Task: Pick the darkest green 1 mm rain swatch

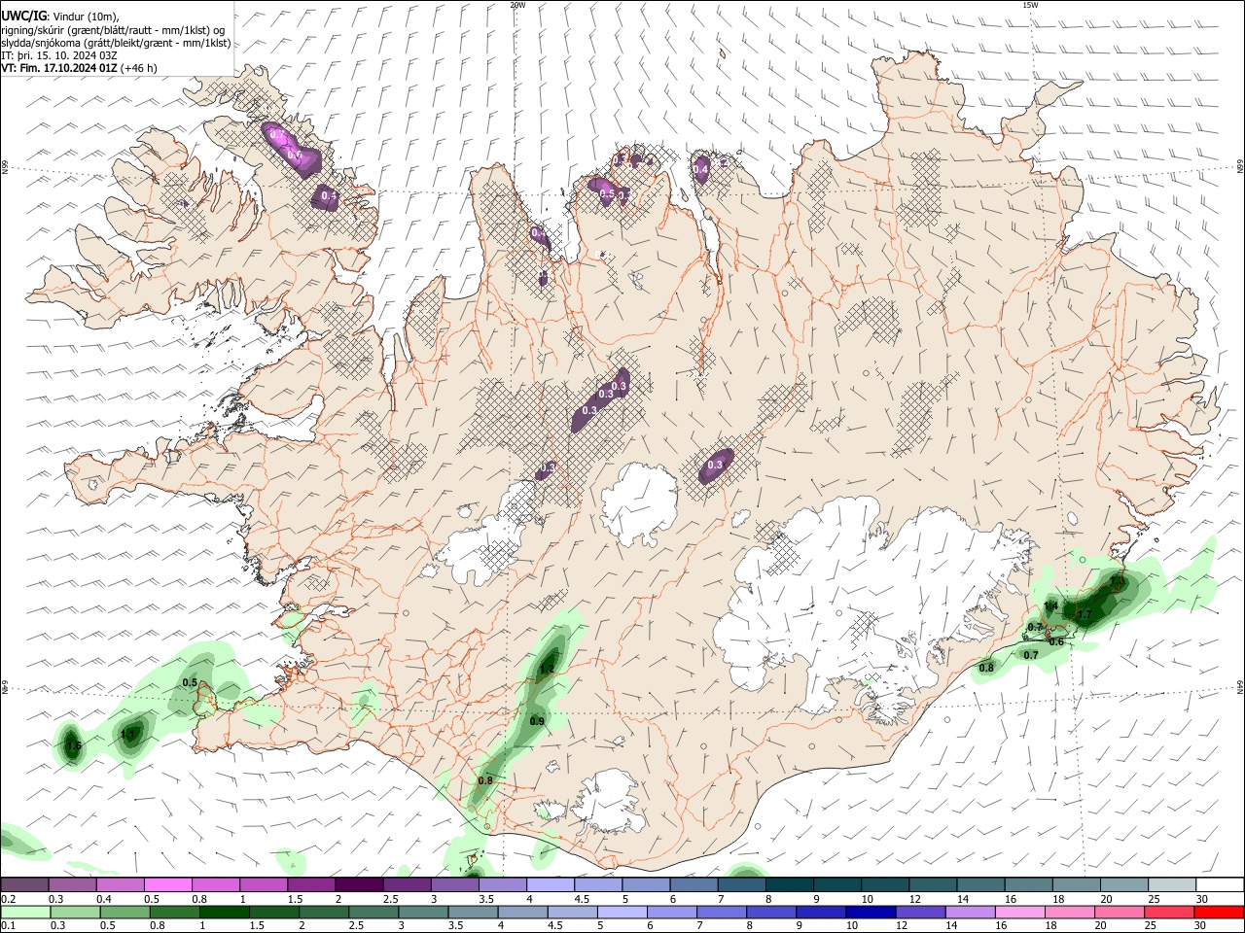Action: 224,912
